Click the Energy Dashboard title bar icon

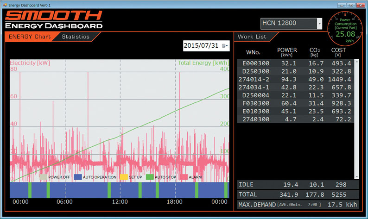click(4, 4)
